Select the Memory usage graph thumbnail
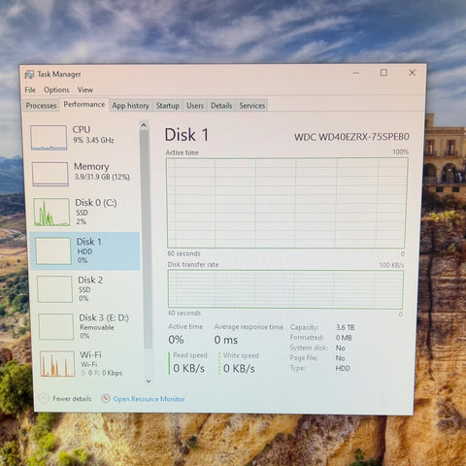 click(50, 174)
